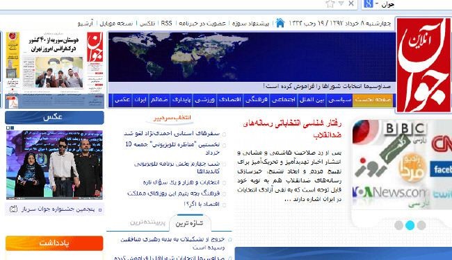Switch to the تازه ترین tab
Viewport: 452px width, 260px height.
click(189, 223)
